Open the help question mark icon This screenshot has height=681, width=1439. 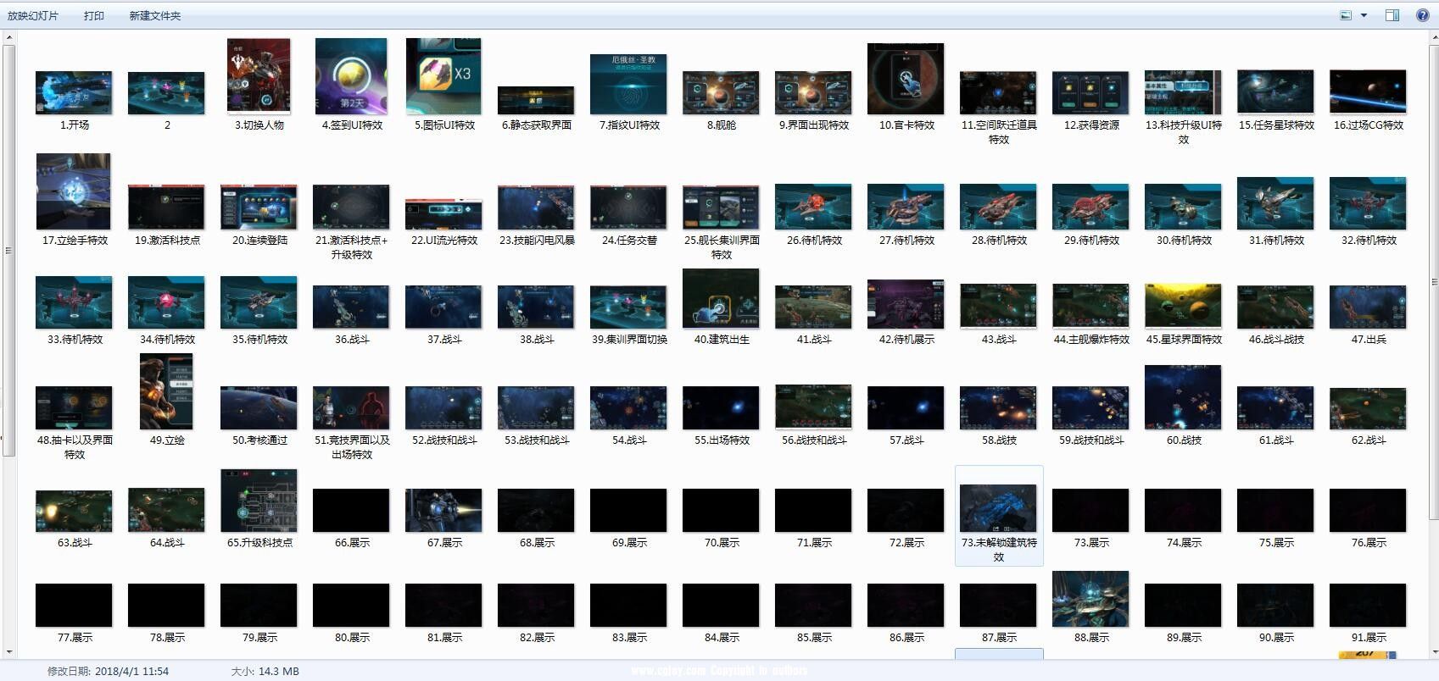1423,15
